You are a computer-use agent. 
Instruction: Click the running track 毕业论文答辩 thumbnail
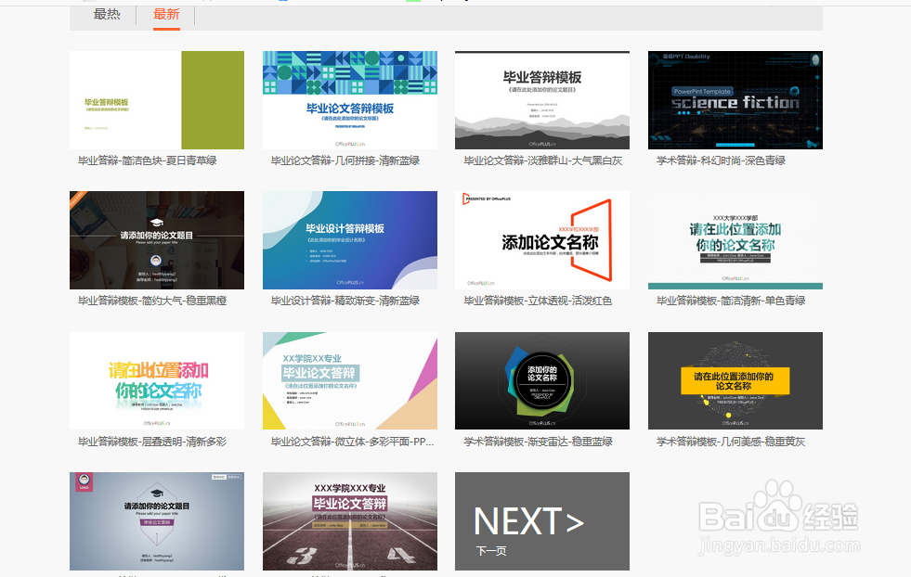[x=349, y=521]
